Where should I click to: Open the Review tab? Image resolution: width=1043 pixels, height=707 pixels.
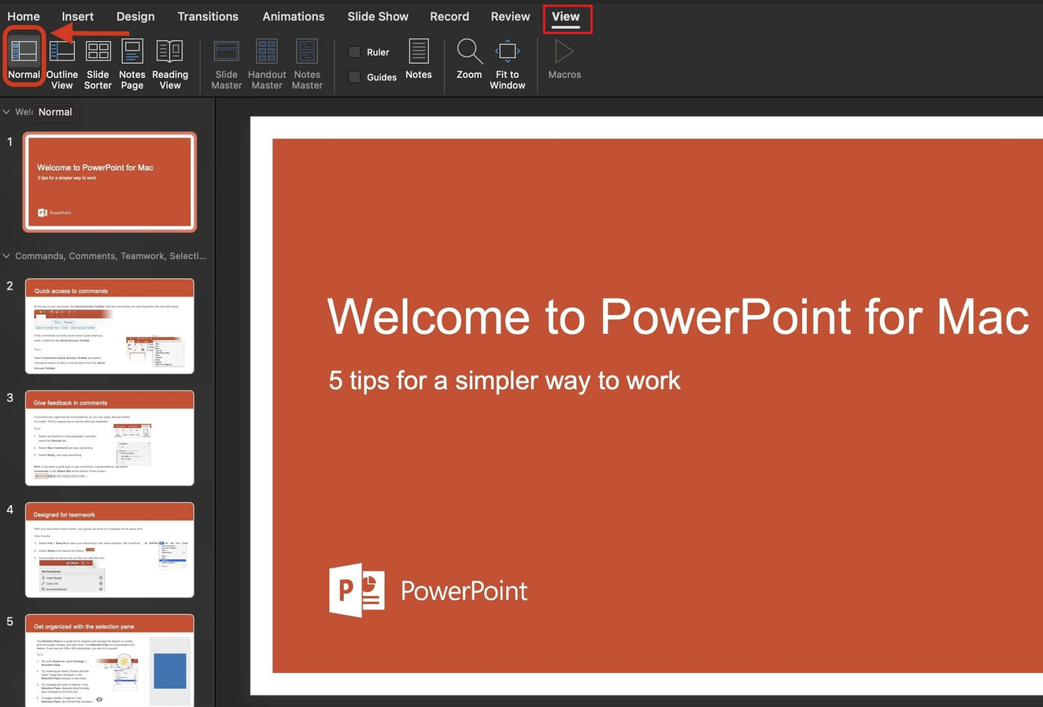tap(510, 16)
